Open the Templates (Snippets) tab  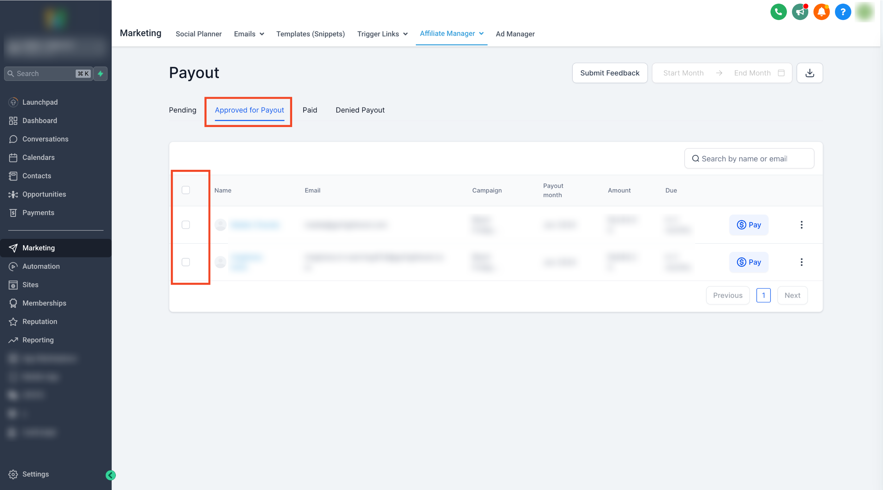(x=310, y=34)
